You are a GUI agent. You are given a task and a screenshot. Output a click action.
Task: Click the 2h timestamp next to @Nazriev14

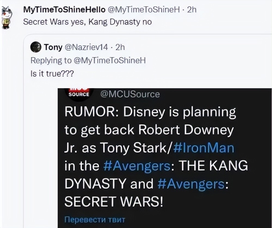[120, 48]
